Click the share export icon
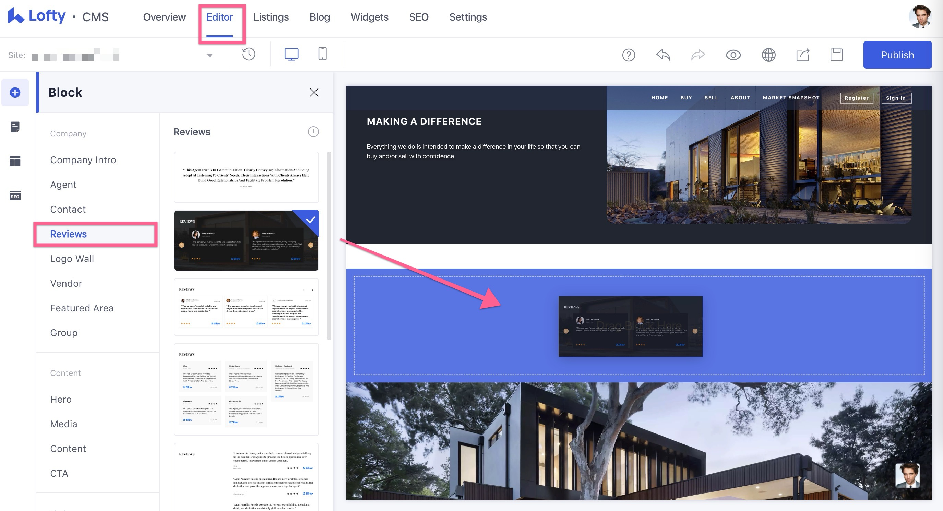 tap(803, 55)
